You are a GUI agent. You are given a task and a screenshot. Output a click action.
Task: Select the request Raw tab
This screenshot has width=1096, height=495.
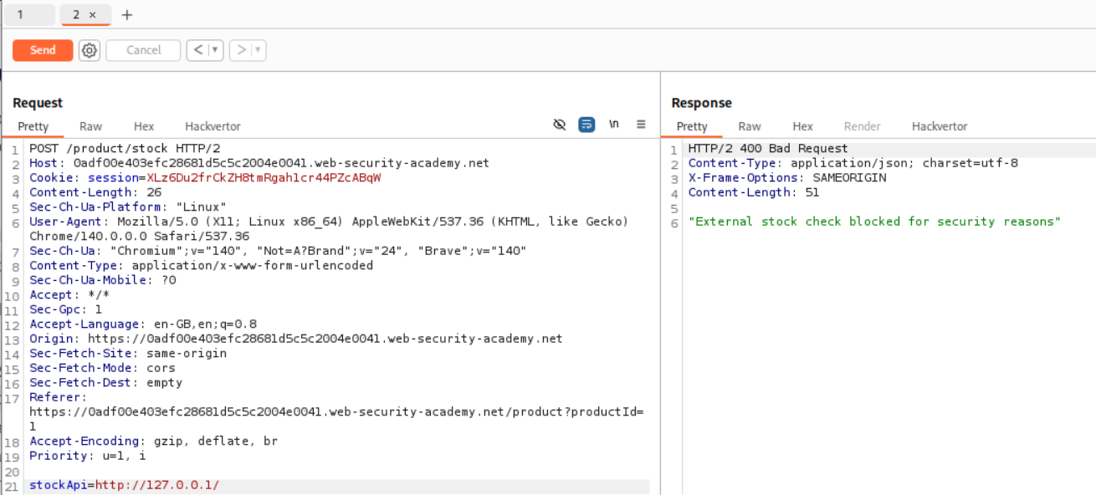tap(90, 126)
